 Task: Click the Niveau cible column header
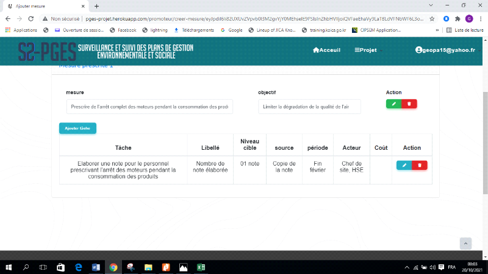pos(249,144)
